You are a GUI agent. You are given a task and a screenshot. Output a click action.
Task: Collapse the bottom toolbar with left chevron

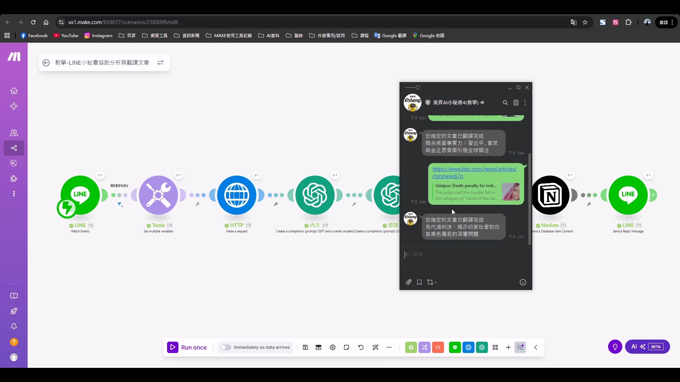point(536,347)
